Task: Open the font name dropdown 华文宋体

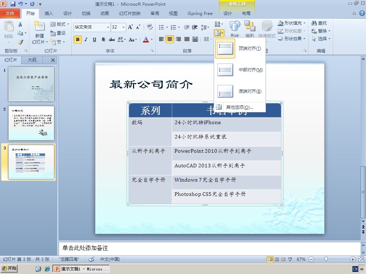Action: (108, 27)
